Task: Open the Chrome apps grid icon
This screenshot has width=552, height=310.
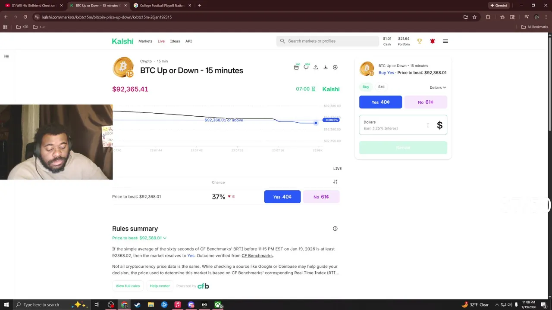Action: pos(5,27)
